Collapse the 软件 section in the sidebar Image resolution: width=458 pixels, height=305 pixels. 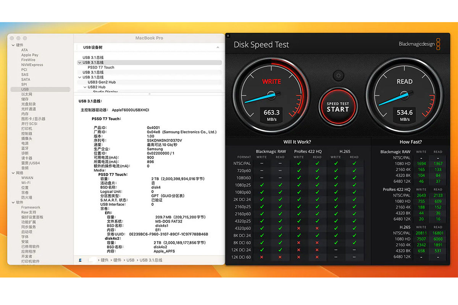[x=13, y=202]
